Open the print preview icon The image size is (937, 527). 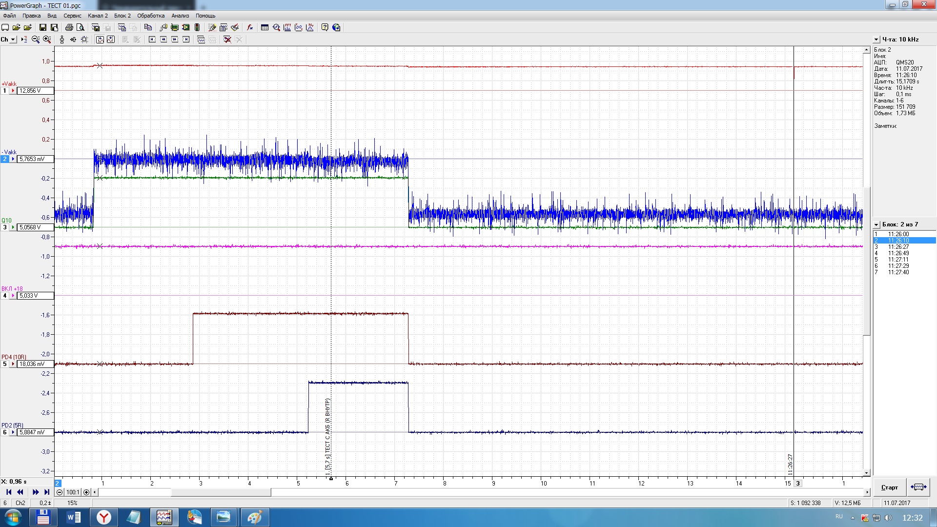81,28
